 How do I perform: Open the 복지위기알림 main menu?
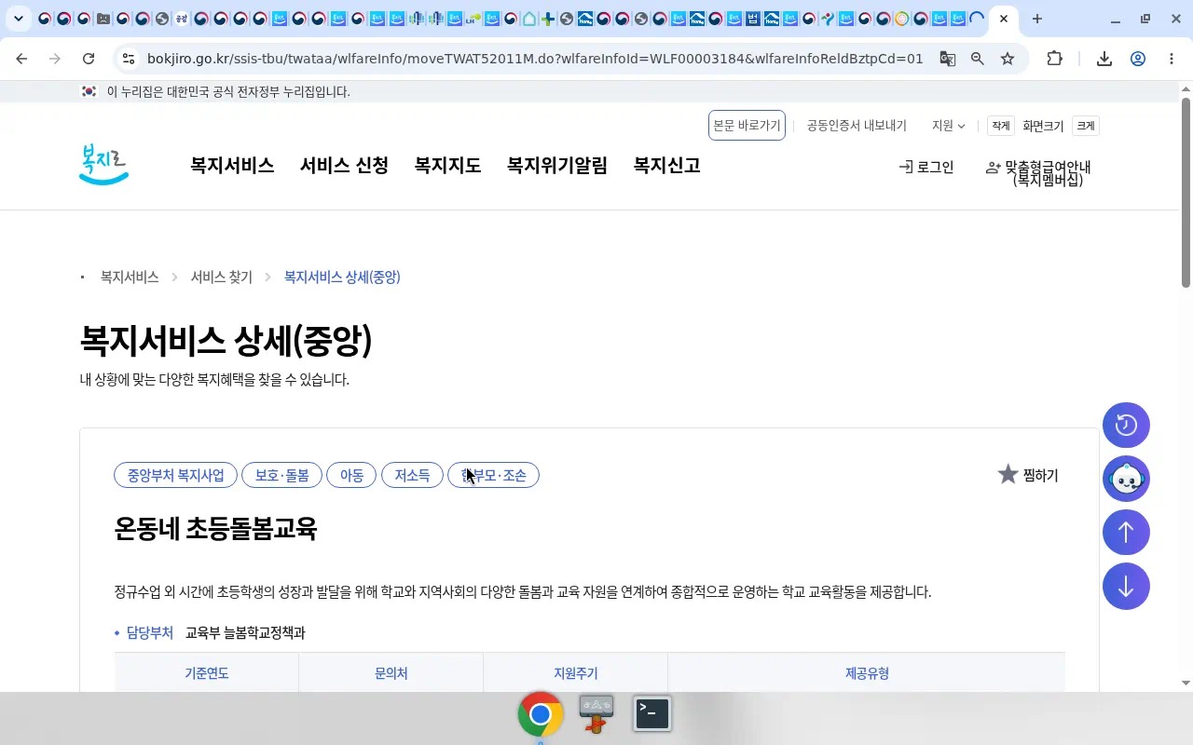[x=557, y=166]
